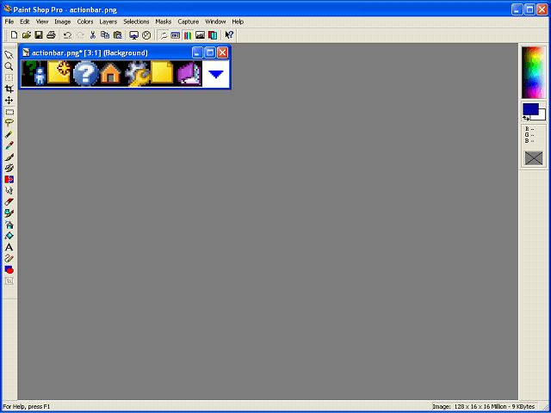
Task: Open the Masks menu
Action: tap(163, 22)
